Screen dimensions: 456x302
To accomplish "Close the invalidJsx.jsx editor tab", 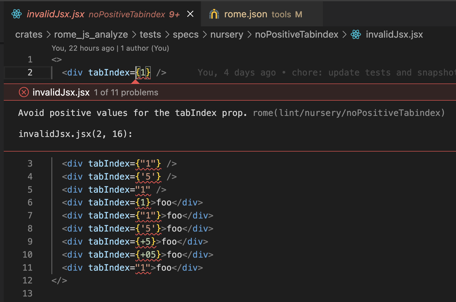I will (x=190, y=14).
